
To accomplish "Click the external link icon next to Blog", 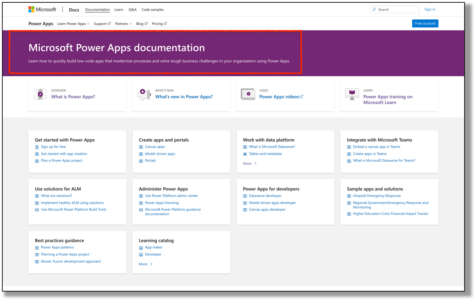I will click(x=146, y=24).
